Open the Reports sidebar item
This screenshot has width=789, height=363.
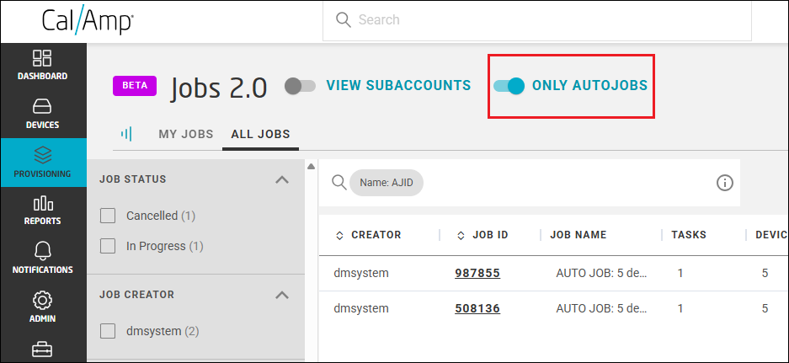coord(43,211)
